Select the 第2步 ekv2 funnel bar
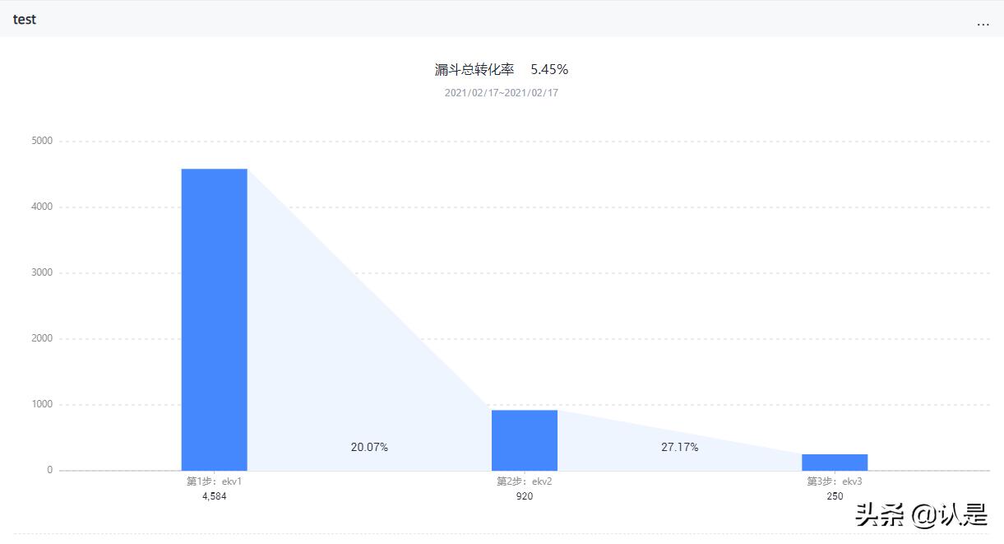The width and height of the screenshot is (1004, 544). tap(524, 438)
